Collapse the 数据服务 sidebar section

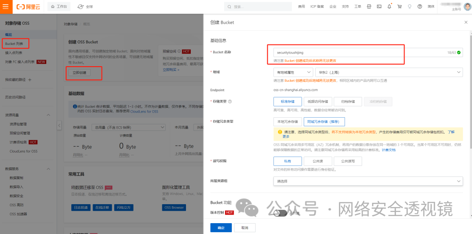(x=49, y=169)
